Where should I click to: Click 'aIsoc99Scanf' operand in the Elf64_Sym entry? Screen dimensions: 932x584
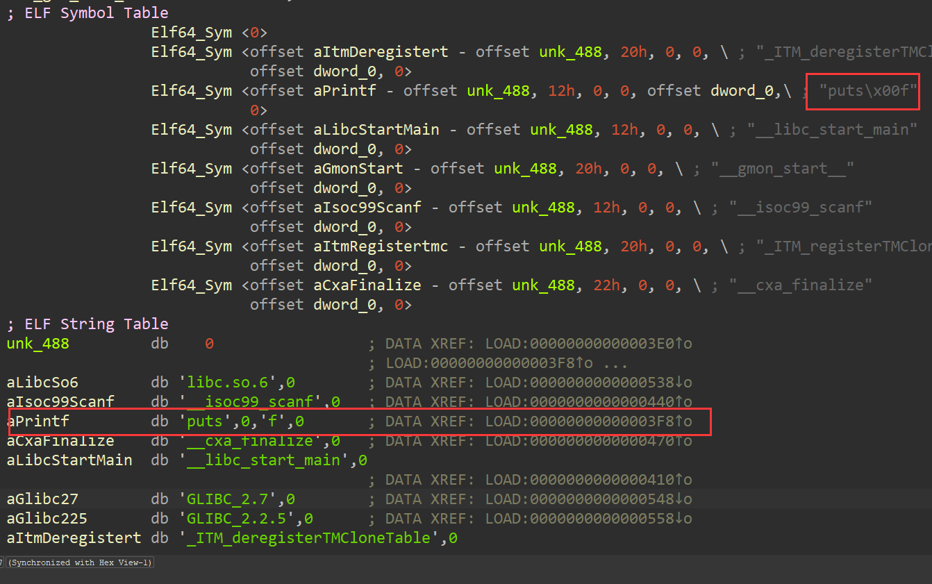click(x=367, y=208)
